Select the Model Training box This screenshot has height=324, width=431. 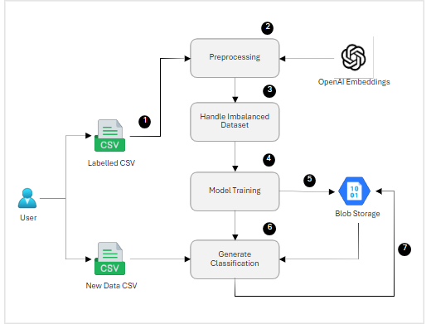click(235, 191)
